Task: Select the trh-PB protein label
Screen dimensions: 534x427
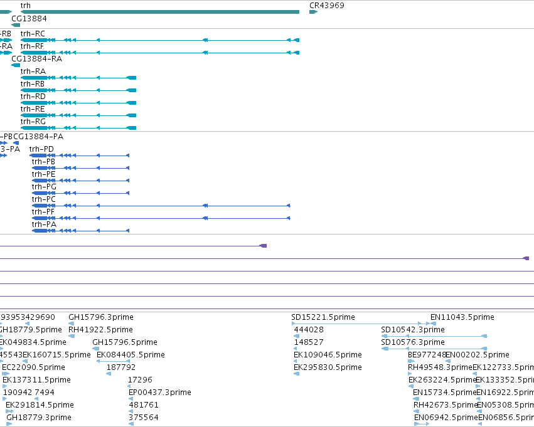Action: [43, 162]
